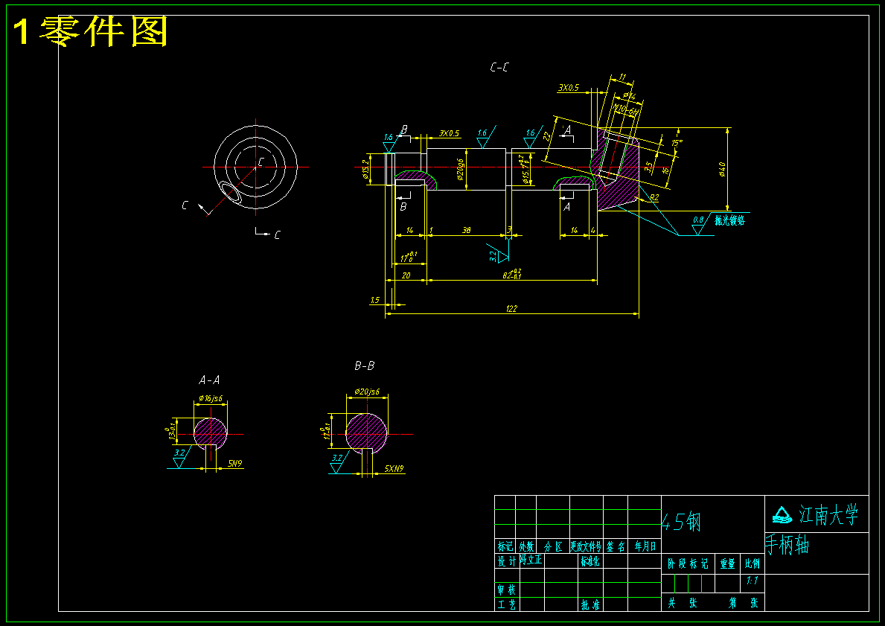Select the '20' length dimension

405,275
